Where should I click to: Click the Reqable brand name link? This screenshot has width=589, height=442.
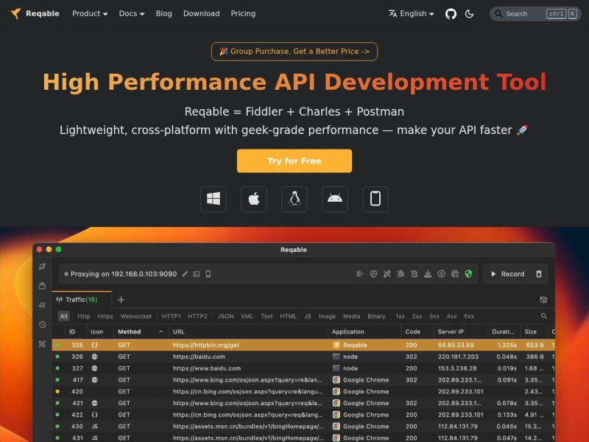coord(43,13)
